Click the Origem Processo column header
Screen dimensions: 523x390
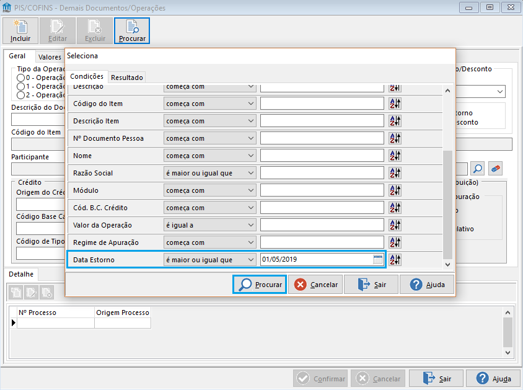coord(123,312)
